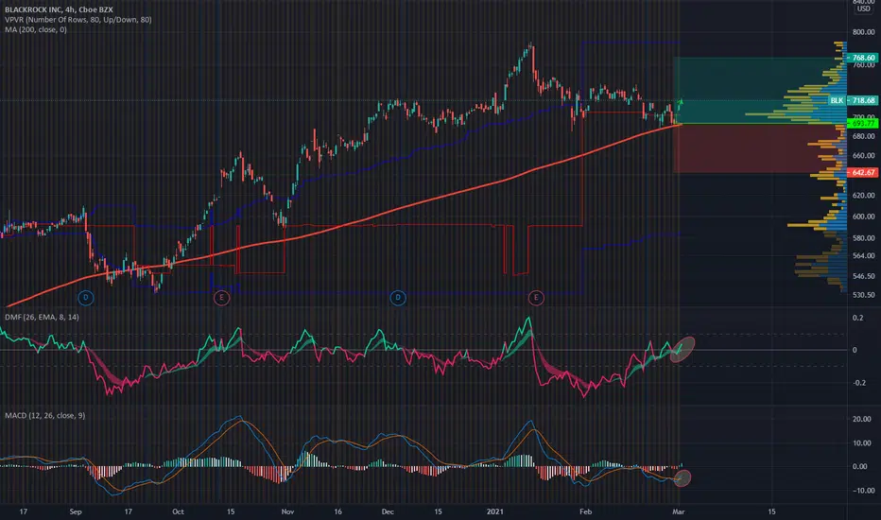Click the BLK ticker tag on price axis

(x=838, y=100)
